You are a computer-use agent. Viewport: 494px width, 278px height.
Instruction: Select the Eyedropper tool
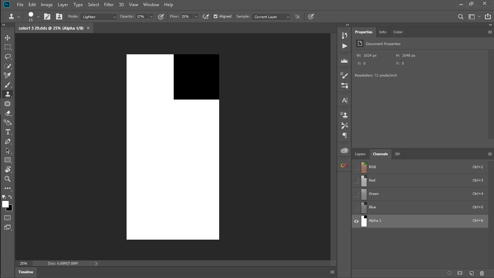[x=8, y=75]
